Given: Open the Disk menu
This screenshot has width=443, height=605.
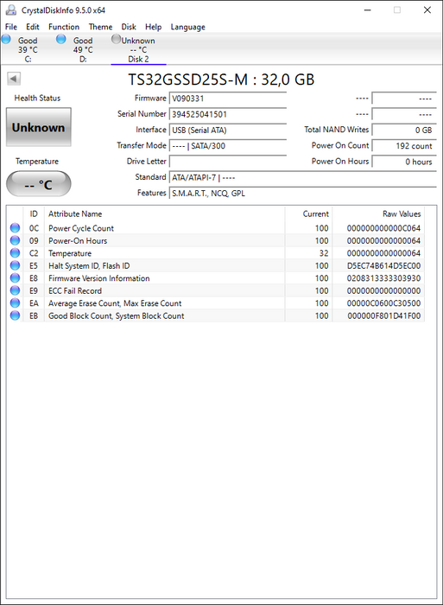Looking at the screenshot, I should point(129,27).
